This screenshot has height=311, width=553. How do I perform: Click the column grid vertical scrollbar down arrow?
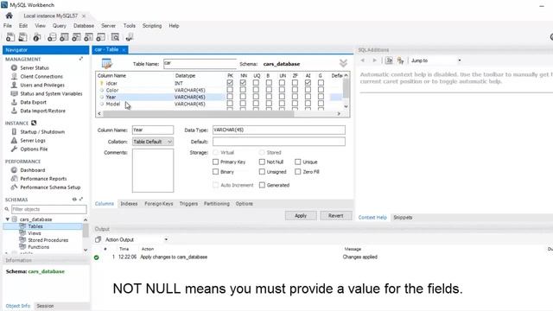(x=346, y=106)
